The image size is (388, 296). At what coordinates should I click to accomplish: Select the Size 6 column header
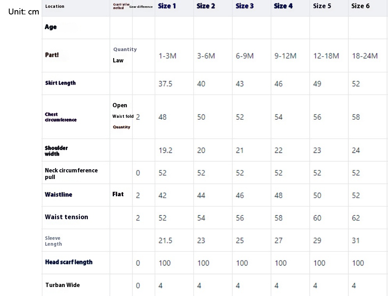(360, 6)
